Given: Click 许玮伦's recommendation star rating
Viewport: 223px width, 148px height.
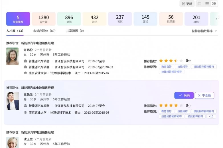Looking at the screenshot, I should (x=171, y=61).
